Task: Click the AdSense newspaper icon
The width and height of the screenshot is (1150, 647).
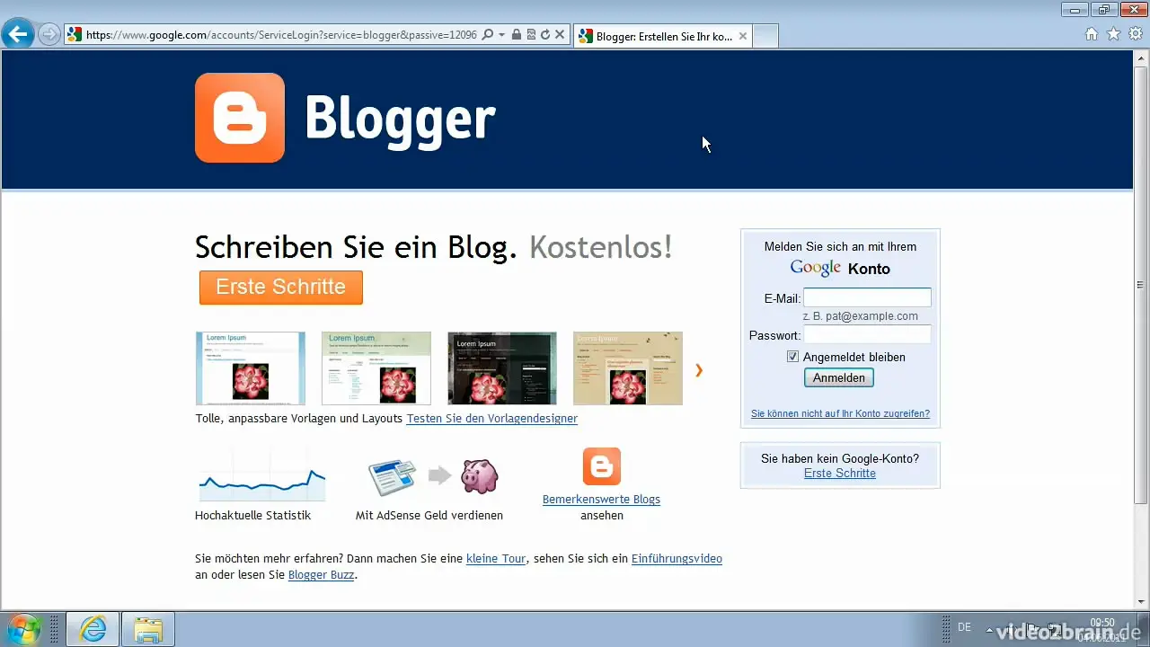Action: (393, 477)
